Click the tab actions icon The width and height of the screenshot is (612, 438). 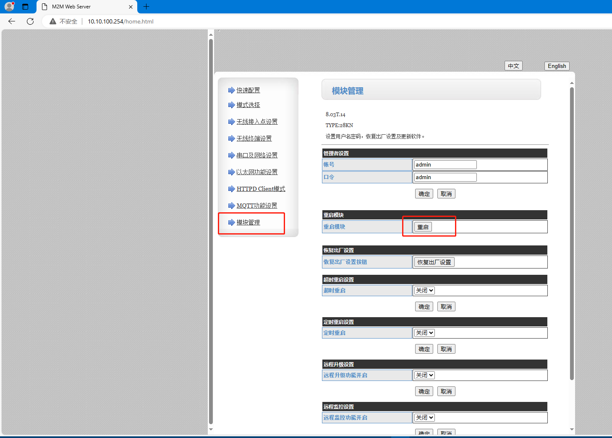[x=25, y=7]
